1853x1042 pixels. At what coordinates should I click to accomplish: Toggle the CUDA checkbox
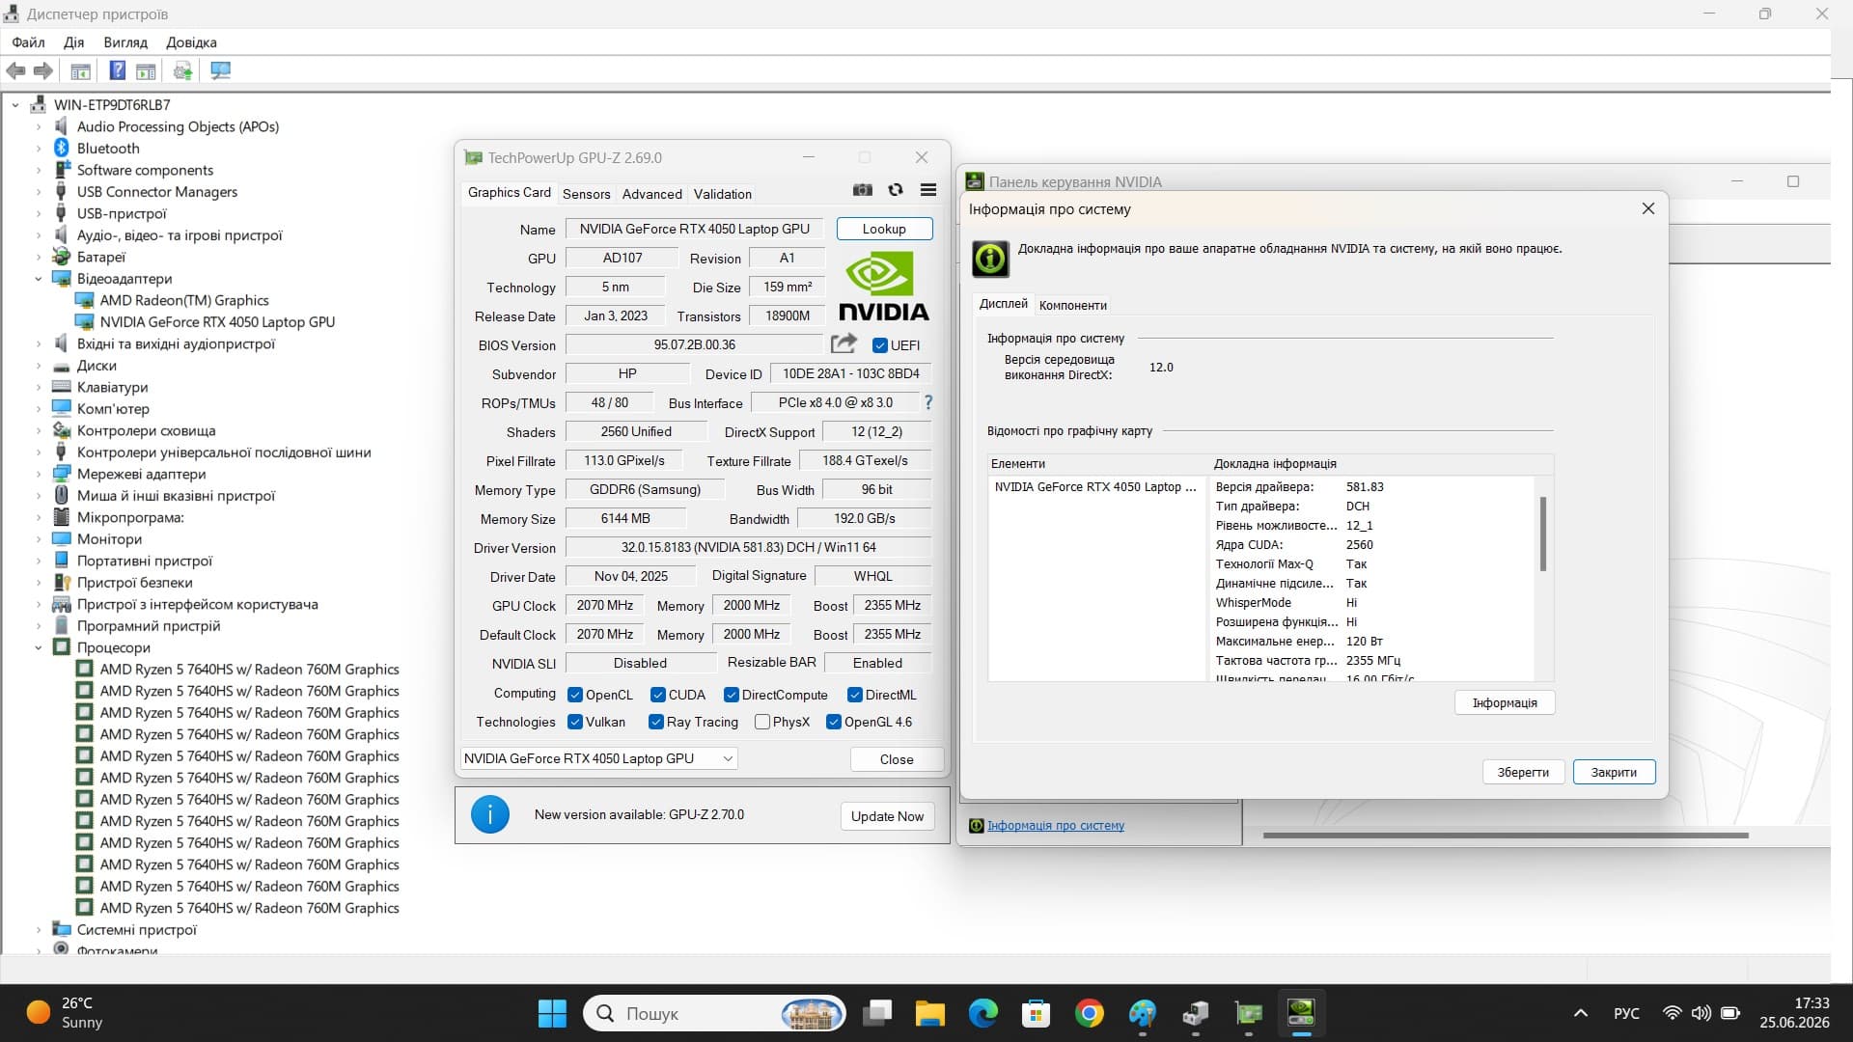tap(658, 695)
